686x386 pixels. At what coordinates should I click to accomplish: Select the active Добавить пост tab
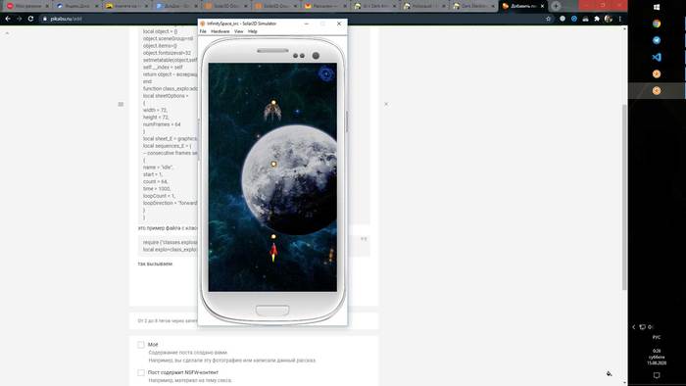523,6
